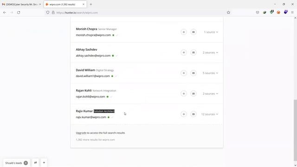Bookmark this page with the star
The width and height of the screenshot is (297, 167).
(x=228, y=13)
